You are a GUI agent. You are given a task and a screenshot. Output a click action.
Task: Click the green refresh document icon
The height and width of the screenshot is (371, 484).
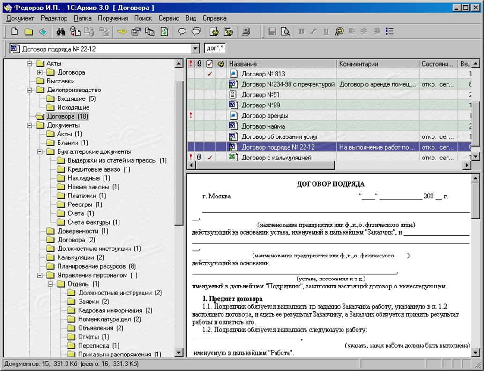point(164,31)
